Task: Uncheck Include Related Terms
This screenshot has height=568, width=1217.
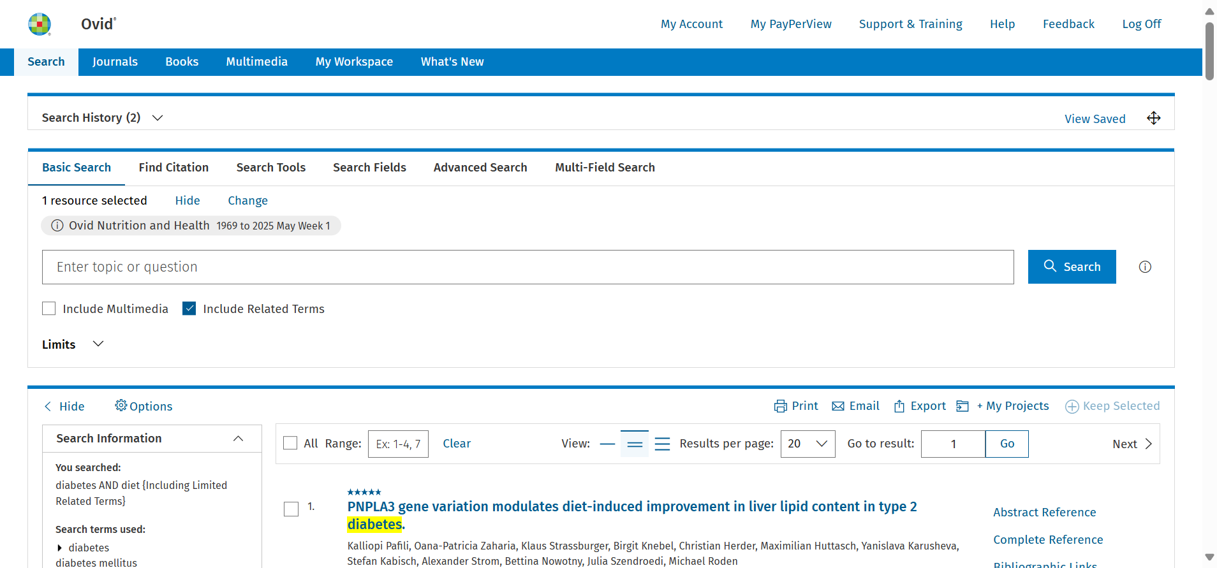Action: tap(189, 309)
